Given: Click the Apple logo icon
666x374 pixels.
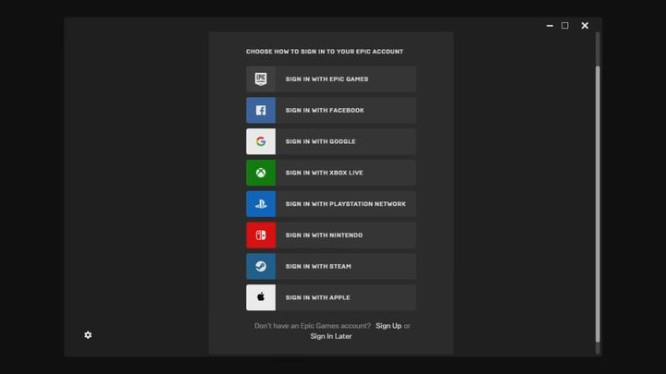Looking at the screenshot, I should [x=261, y=297].
